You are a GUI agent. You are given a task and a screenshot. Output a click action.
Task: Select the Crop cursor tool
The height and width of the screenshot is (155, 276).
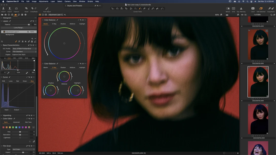pyautogui.click(x=126, y=8)
